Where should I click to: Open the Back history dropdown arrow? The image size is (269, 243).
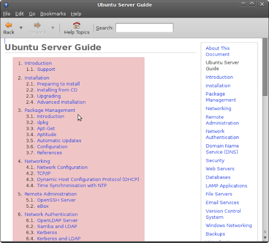pos(21,28)
